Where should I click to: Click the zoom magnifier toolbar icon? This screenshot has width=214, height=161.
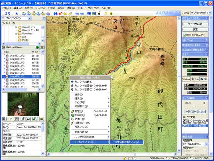8,13
